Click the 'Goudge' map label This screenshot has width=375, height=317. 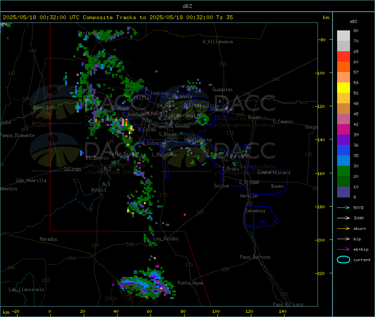(182, 126)
